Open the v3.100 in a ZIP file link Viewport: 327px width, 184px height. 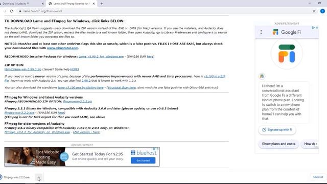coord(215,76)
